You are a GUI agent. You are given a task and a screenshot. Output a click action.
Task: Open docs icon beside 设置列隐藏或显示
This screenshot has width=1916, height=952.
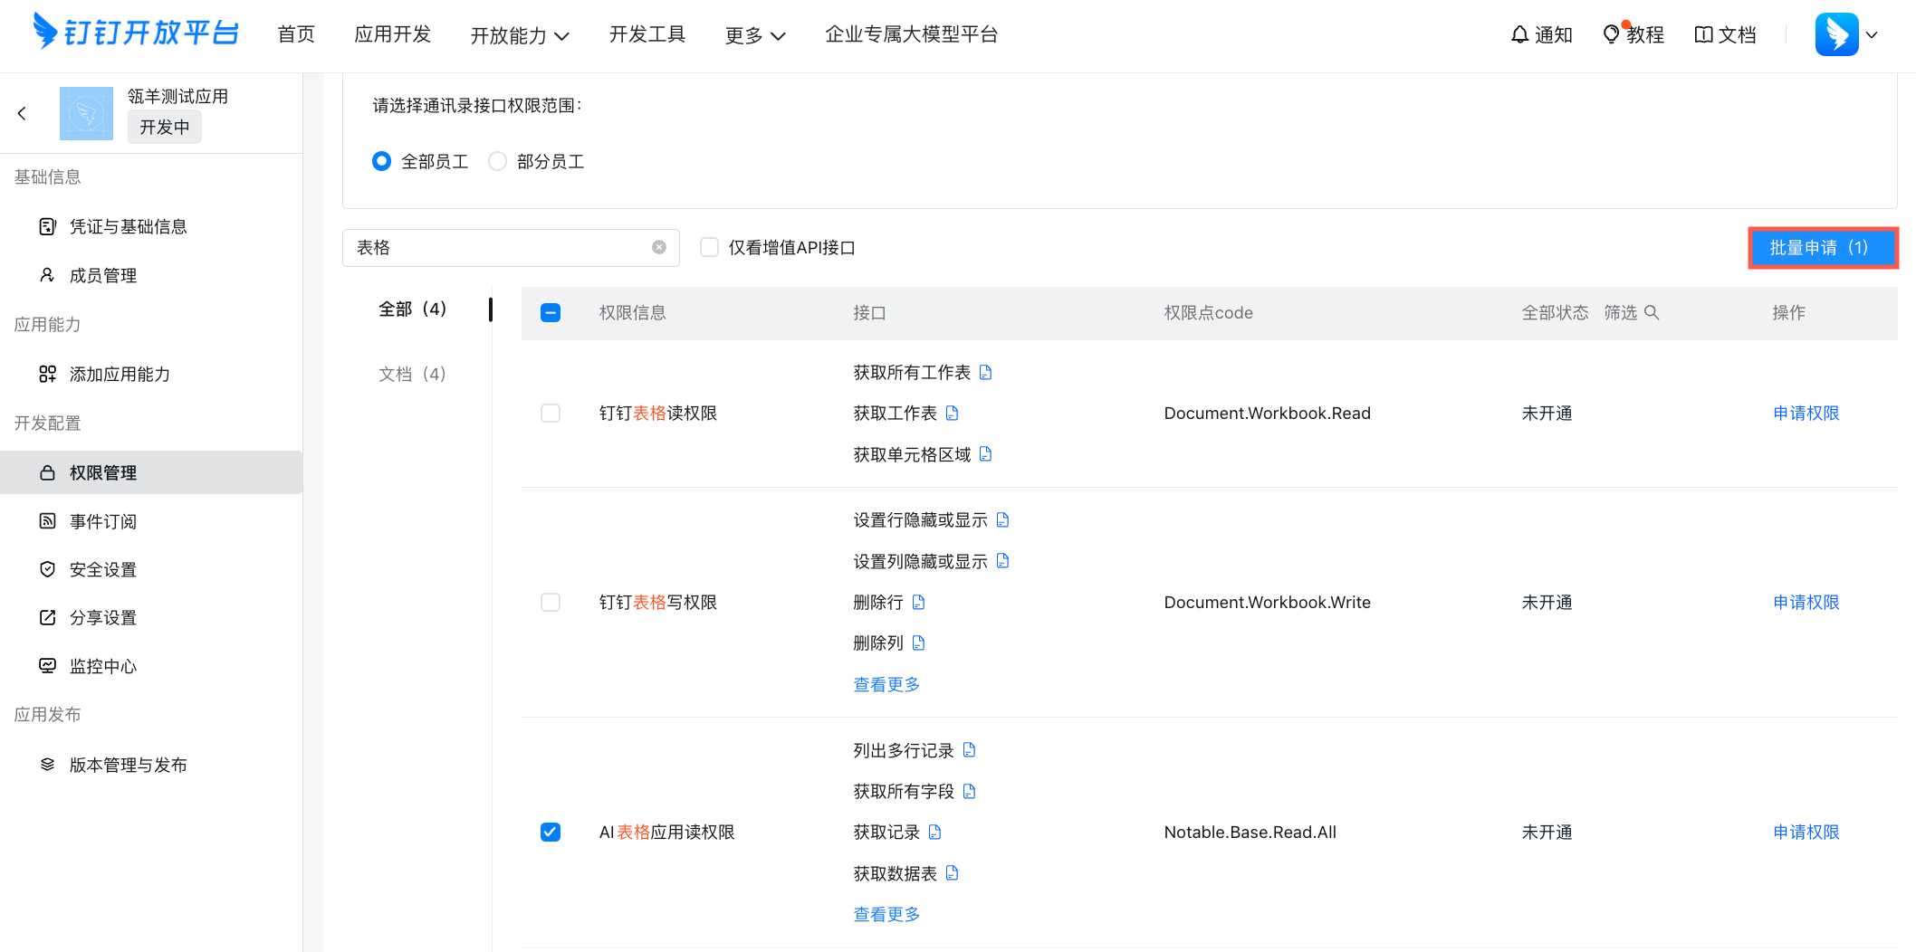(x=1003, y=561)
